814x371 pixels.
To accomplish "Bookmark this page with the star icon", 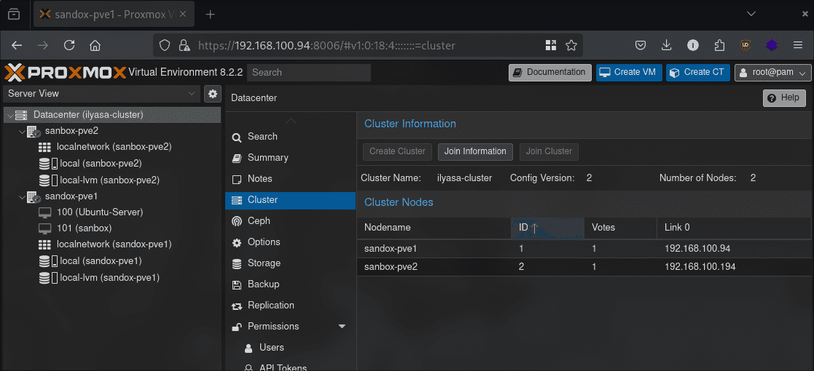I will click(571, 45).
